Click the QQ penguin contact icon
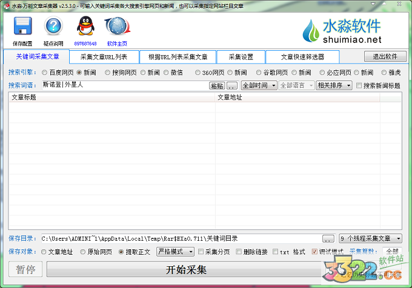The height and width of the screenshot is (288, 412). [x=85, y=25]
